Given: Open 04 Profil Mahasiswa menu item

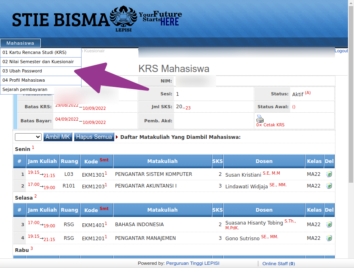Looking at the screenshot, I should 41,80.
